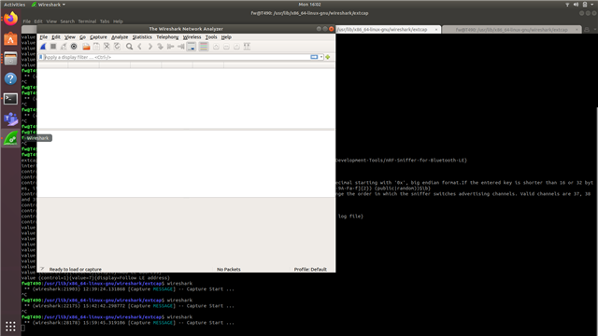Open the Capture menu

(98, 37)
